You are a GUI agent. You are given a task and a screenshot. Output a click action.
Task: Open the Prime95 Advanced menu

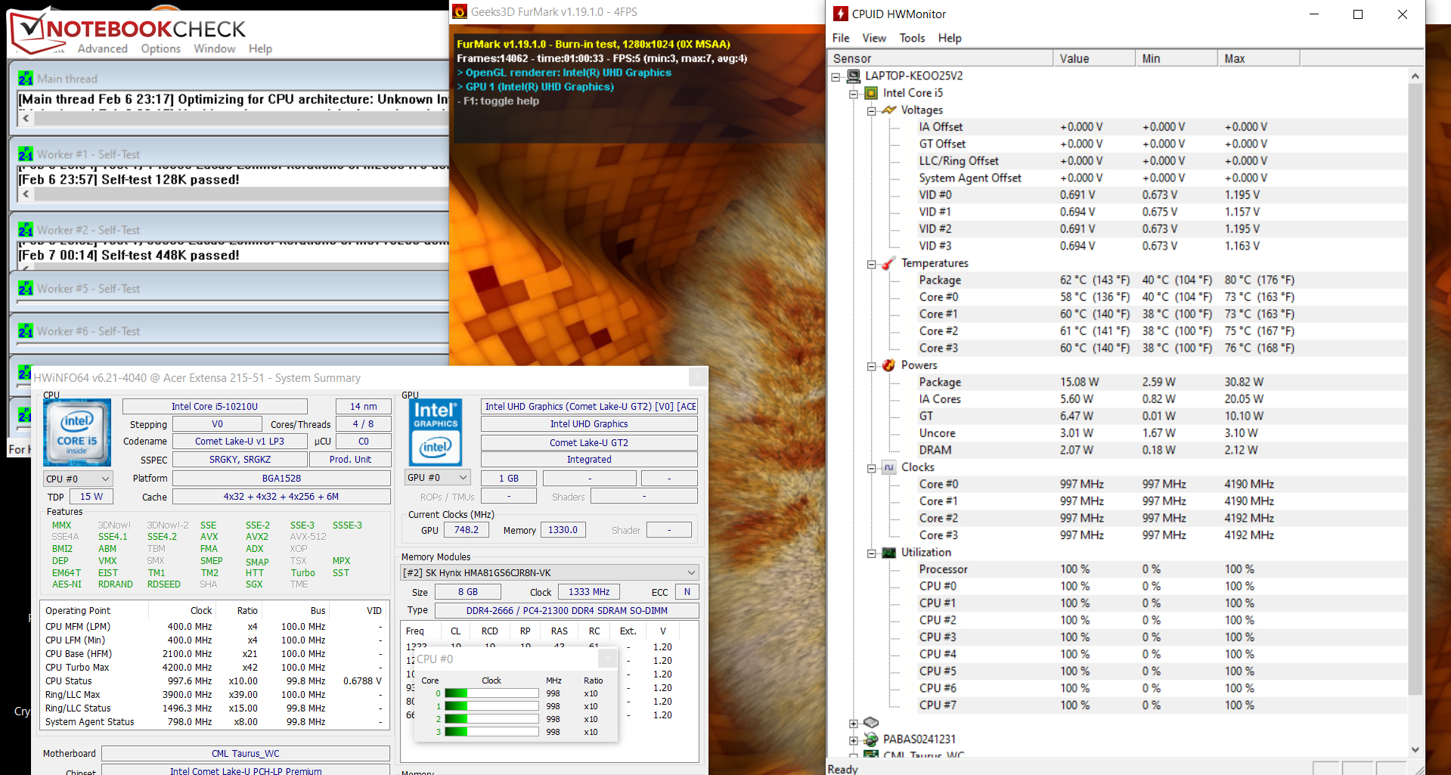pos(102,48)
